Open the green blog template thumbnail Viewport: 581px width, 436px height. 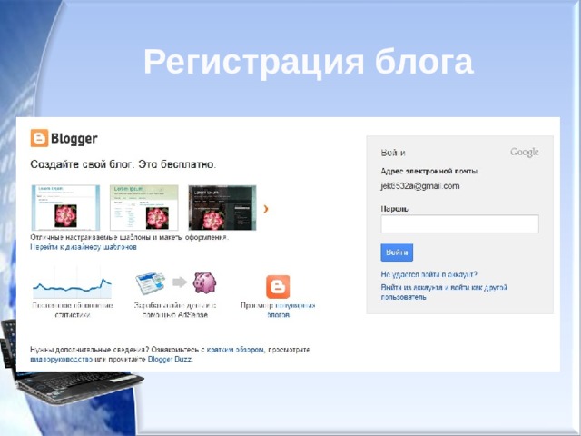144,208
